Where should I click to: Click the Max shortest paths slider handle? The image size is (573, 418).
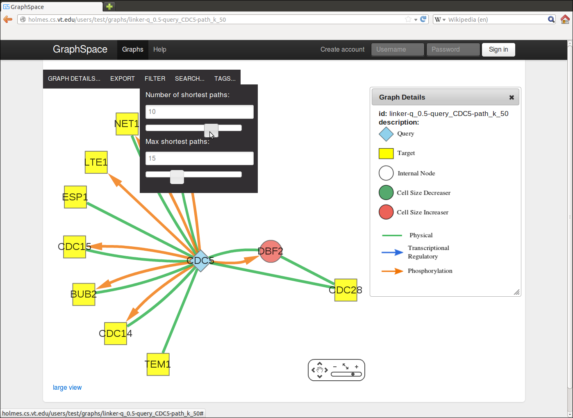pyautogui.click(x=177, y=177)
